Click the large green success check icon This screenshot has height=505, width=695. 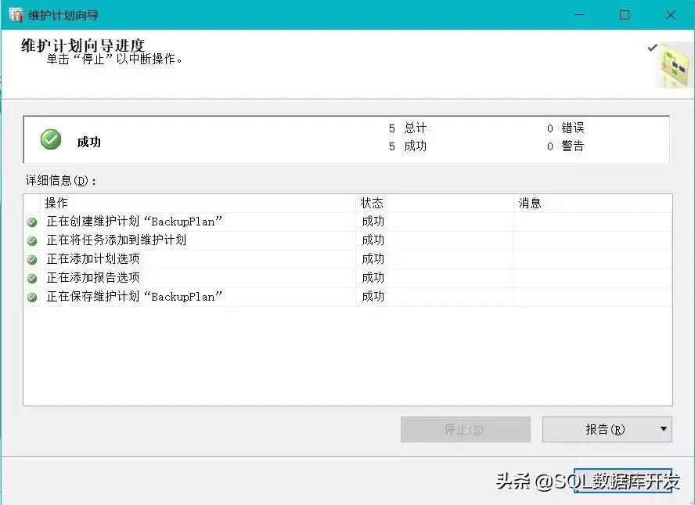(50, 139)
